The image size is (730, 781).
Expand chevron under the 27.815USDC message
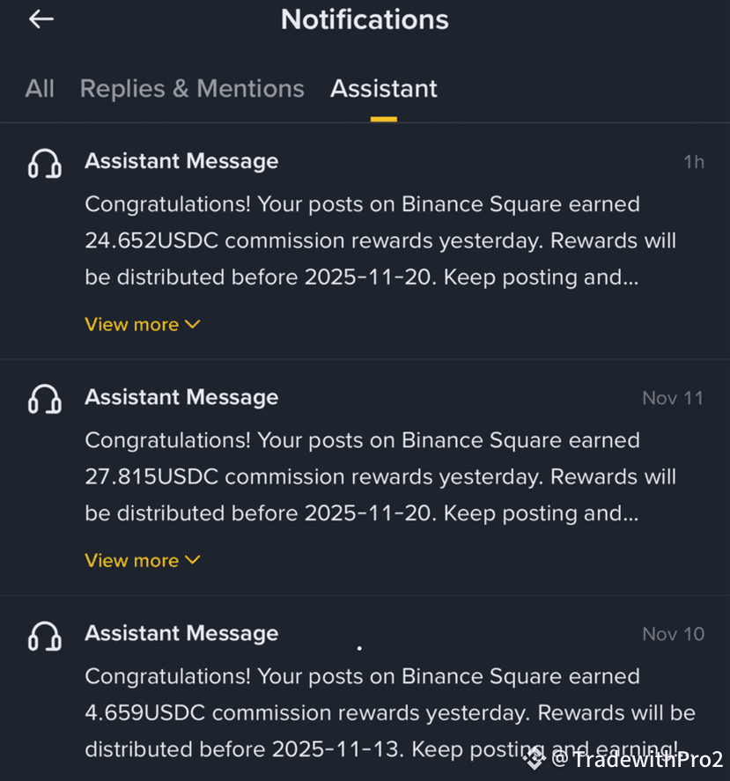pos(193,560)
